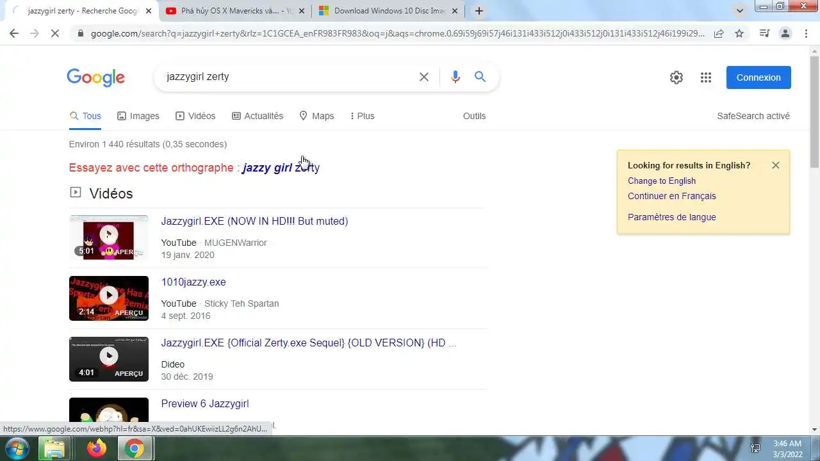Viewport: 820px width, 461px height.
Task: Switch to the Maps results tab
Action: [x=316, y=116]
